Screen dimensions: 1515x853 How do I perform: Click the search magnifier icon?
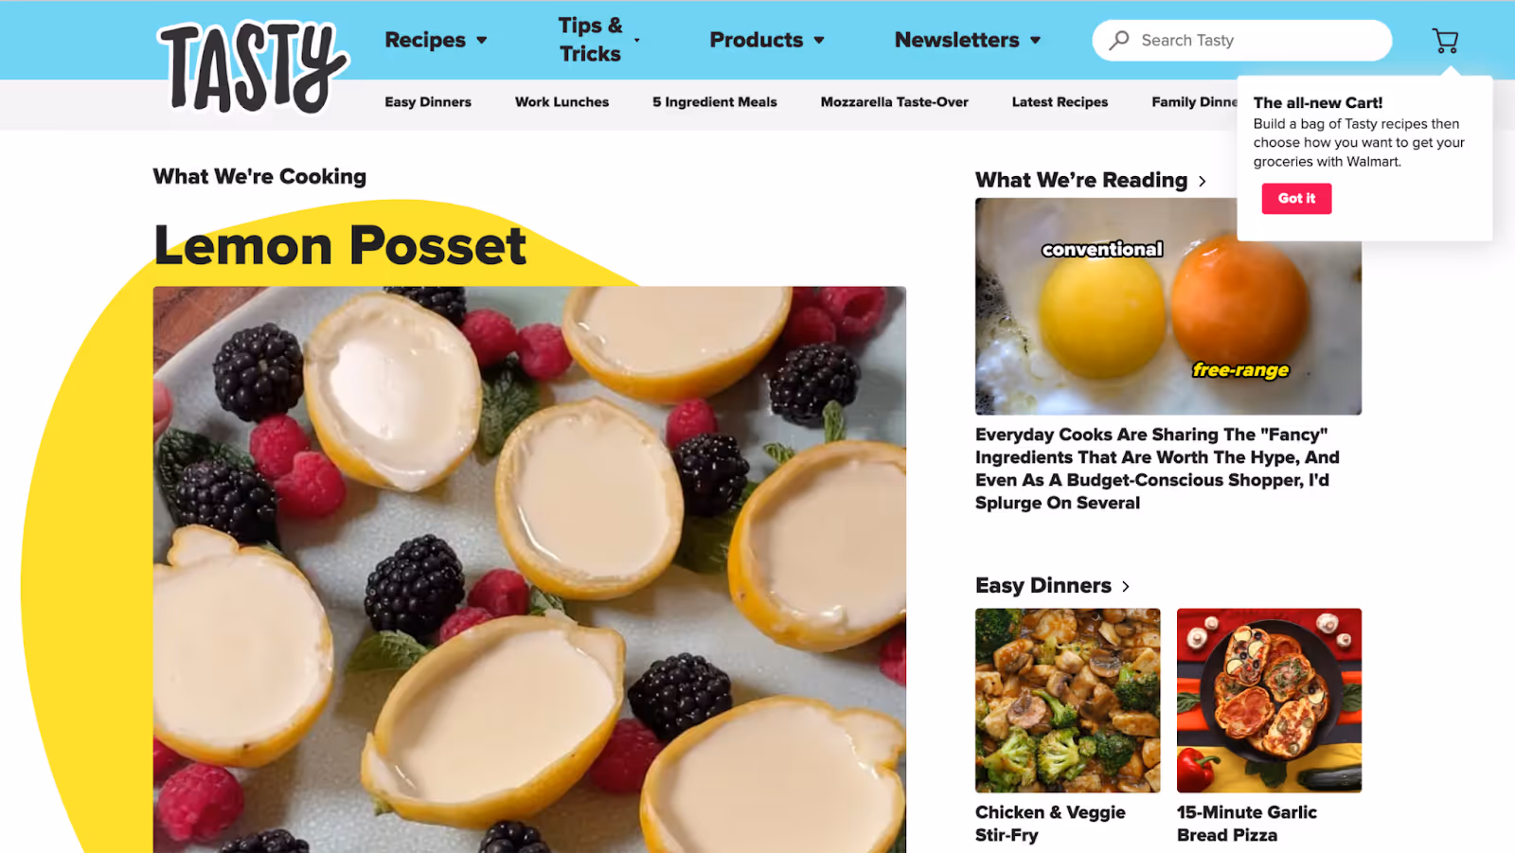point(1119,40)
